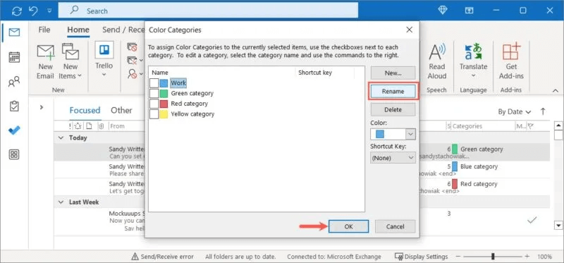Select the Red category name in list
The image size is (564, 263).
[x=189, y=104]
